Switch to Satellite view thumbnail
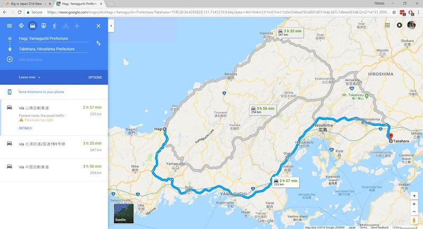The width and height of the screenshot is (423, 229). pos(124,213)
